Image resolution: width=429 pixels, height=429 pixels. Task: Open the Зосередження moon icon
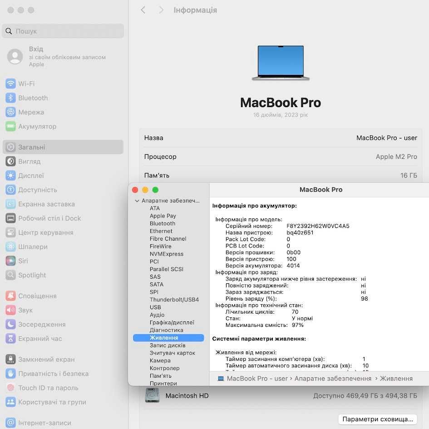pos(10,324)
